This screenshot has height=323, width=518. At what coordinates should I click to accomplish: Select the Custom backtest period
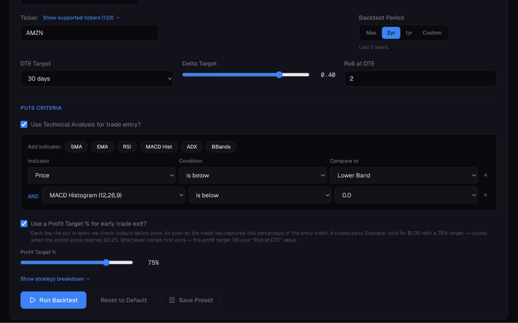click(x=432, y=33)
